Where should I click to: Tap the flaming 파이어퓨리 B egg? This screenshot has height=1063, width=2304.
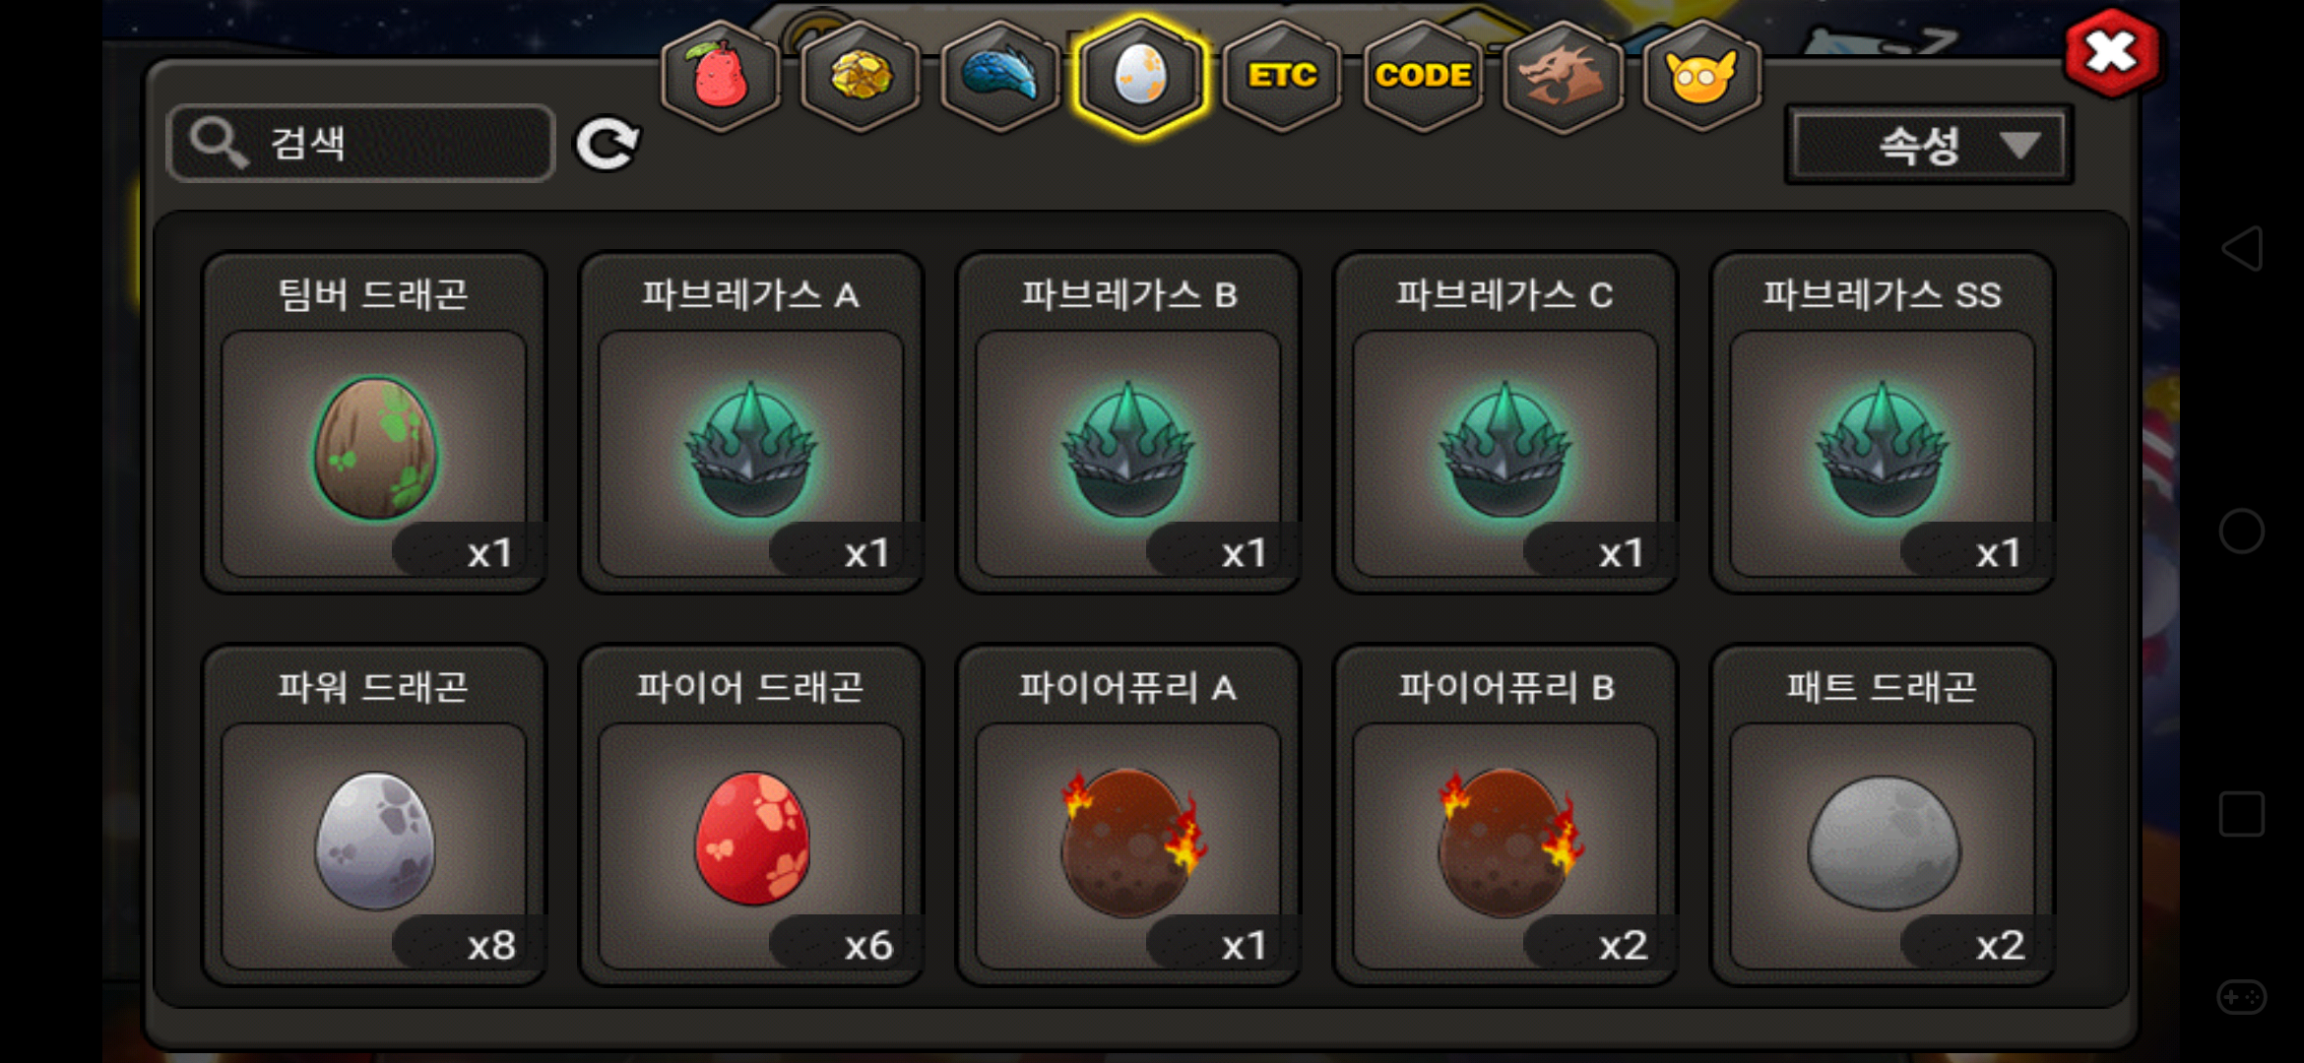click(x=1505, y=815)
